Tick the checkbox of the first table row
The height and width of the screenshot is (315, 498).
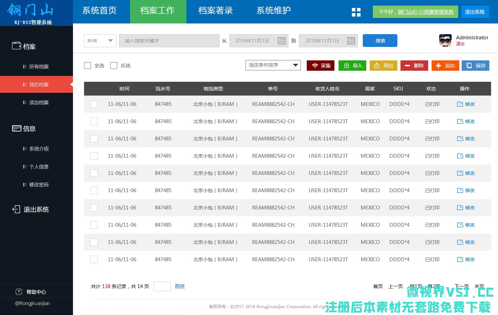click(94, 104)
